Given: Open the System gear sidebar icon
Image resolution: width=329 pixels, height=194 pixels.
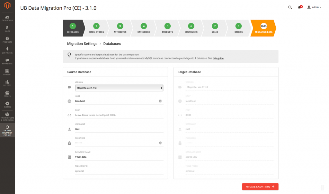Looking at the screenshot, I should coord(7,104).
